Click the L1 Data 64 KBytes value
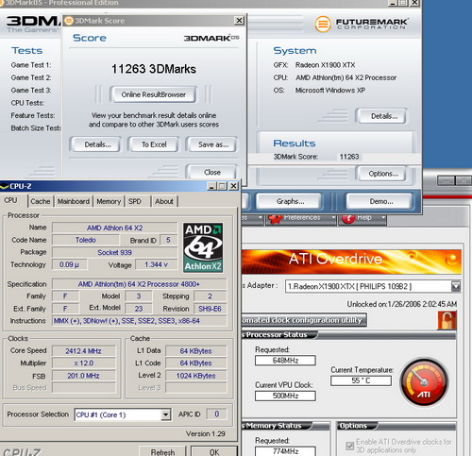 (x=195, y=351)
